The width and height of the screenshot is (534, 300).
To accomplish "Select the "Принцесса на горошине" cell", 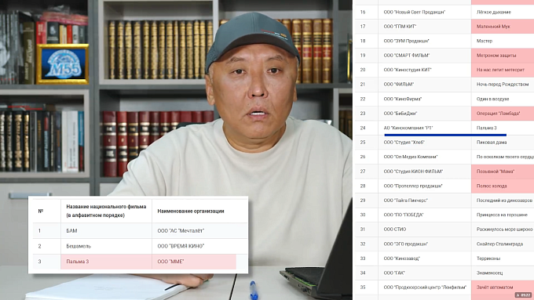I will [503, 215].
